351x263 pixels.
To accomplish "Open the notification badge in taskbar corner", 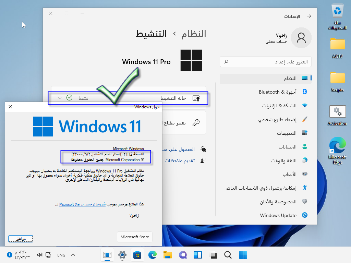I will [x=9, y=255].
